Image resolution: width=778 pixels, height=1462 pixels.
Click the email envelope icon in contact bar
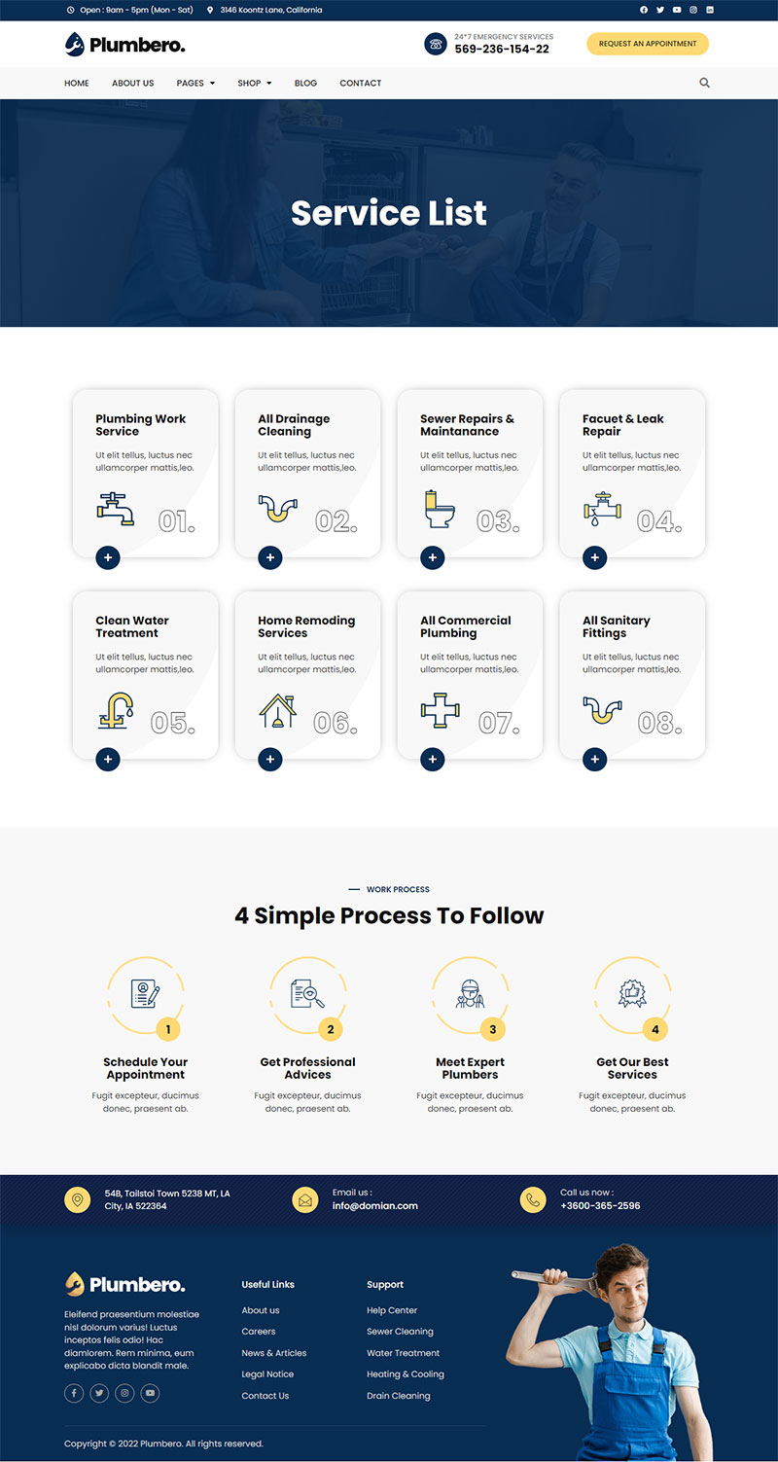tap(305, 1199)
